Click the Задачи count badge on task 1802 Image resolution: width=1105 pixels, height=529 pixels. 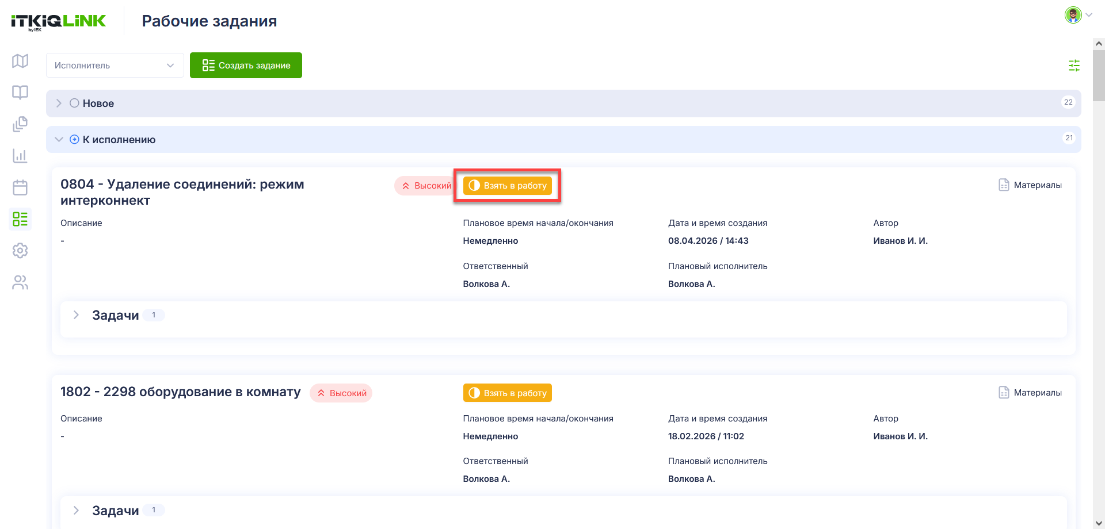point(154,510)
